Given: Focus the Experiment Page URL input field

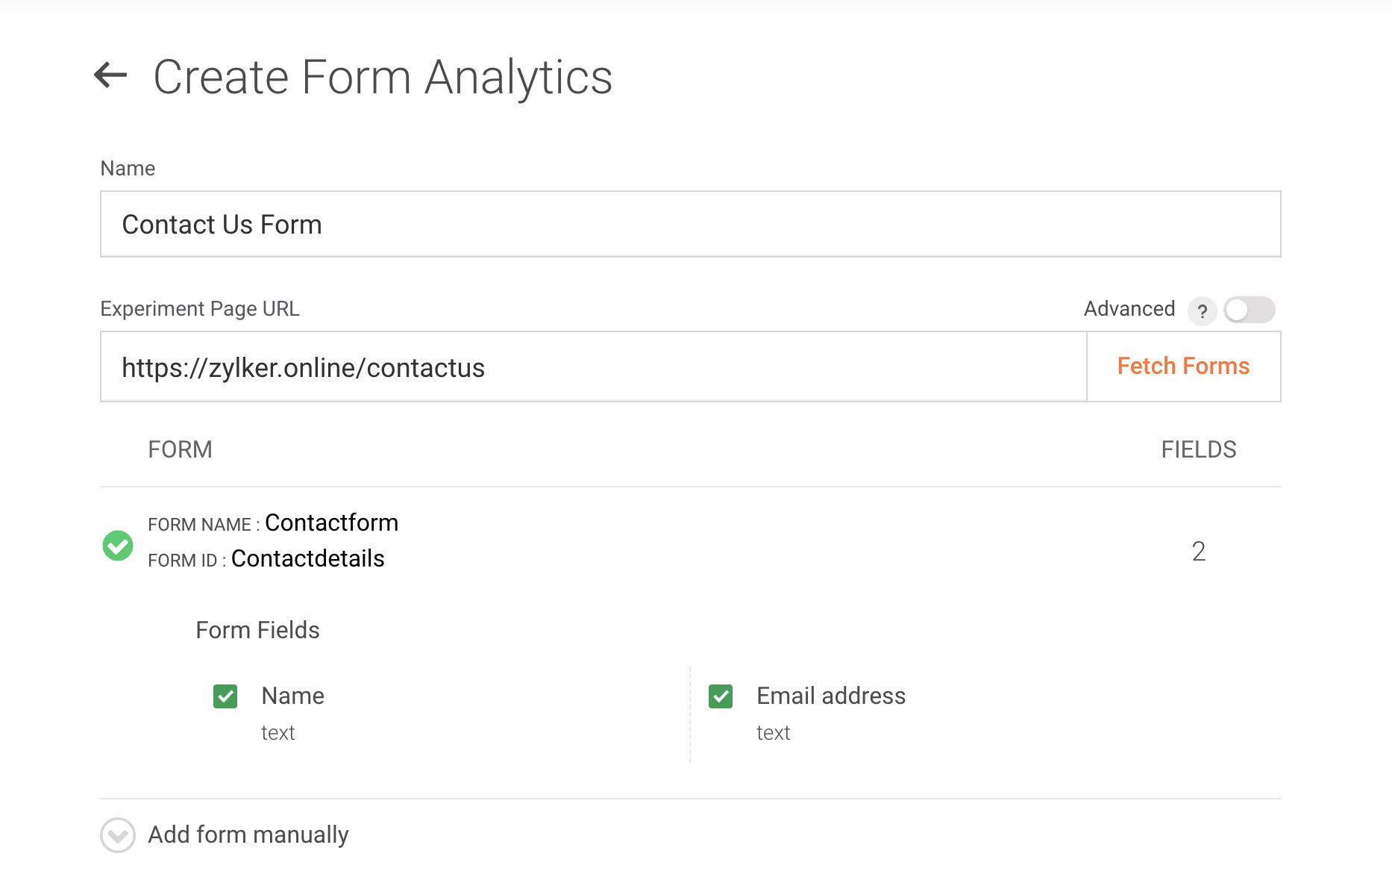Looking at the screenshot, I should pyautogui.click(x=593, y=367).
